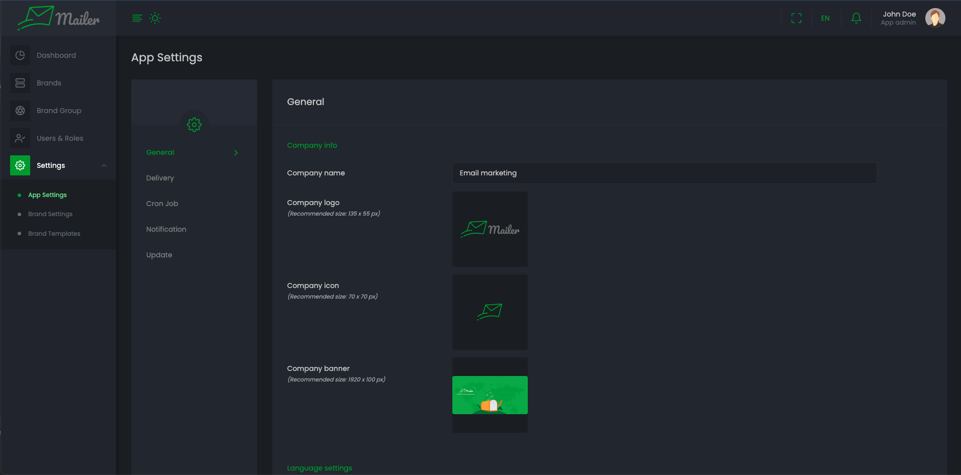Image resolution: width=961 pixels, height=475 pixels.
Task: Open Brand Settings submenu link
Action: [x=50, y=214]
